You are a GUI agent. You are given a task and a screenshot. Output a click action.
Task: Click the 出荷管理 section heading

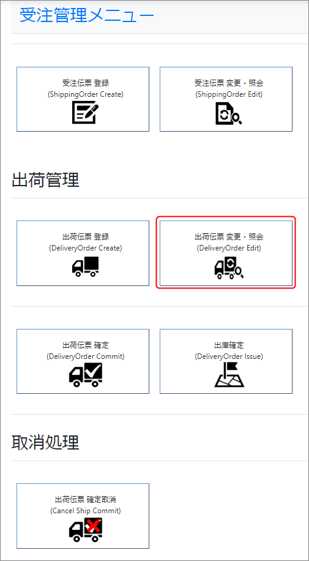(x=45, y=180)
